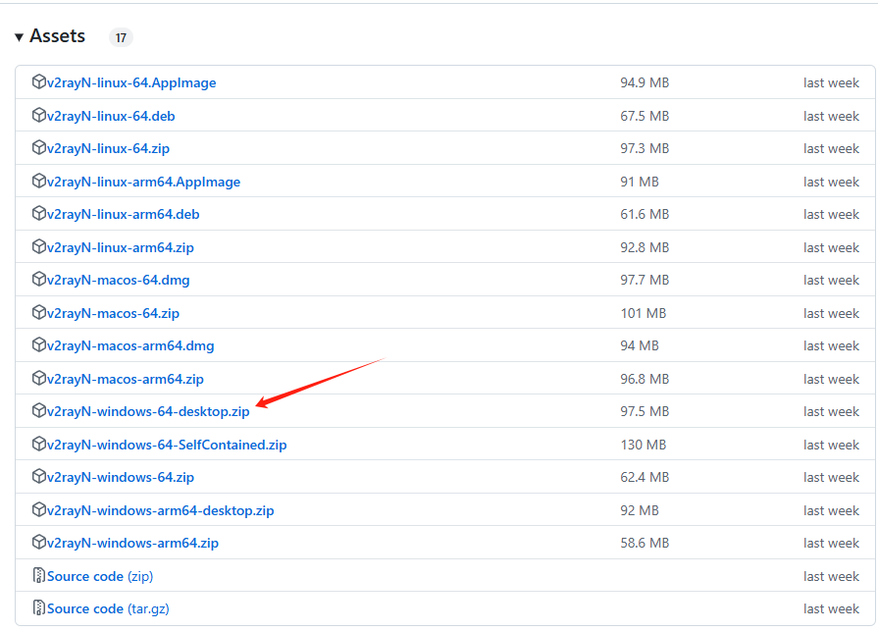
Task: Click the package icon beside v2rayN-macos-arm64.dmg
Action: (38, 344)
